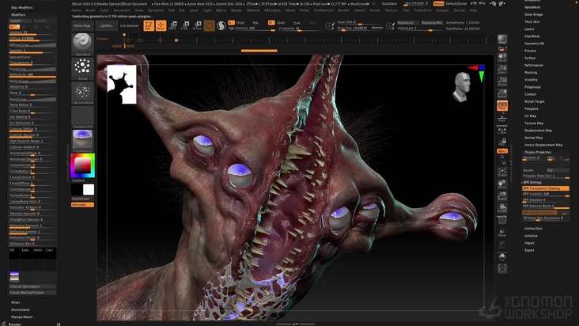
Task: Click the head-shaped camera view orientation icon
Action: [x=462, y=87]
